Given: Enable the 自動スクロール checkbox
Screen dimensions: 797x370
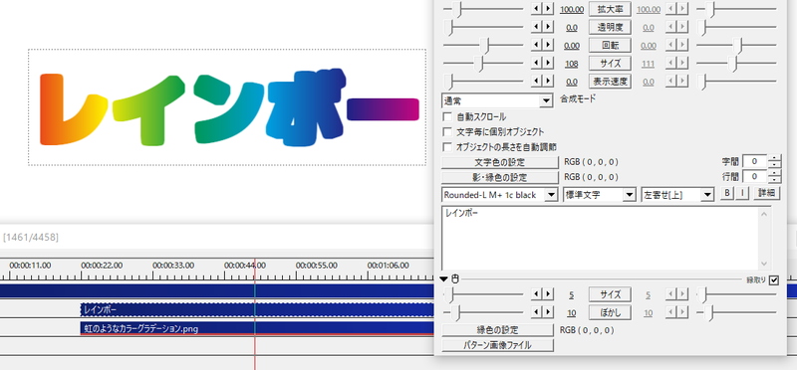Looking at the screenshot, I should (x=447, y=116).
